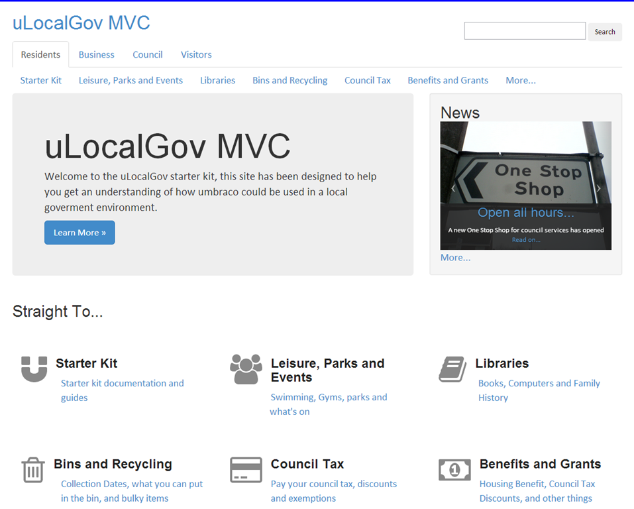This screenshot has height=509, width=634.
Task: Click the Starter Kit magnet icon
Action: pos(34,369)
